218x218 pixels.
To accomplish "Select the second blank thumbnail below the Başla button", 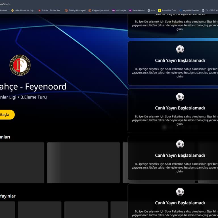I will click(83, 163).
